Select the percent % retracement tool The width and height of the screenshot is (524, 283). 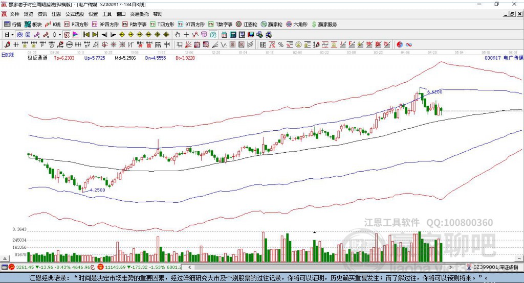(281, 44)
